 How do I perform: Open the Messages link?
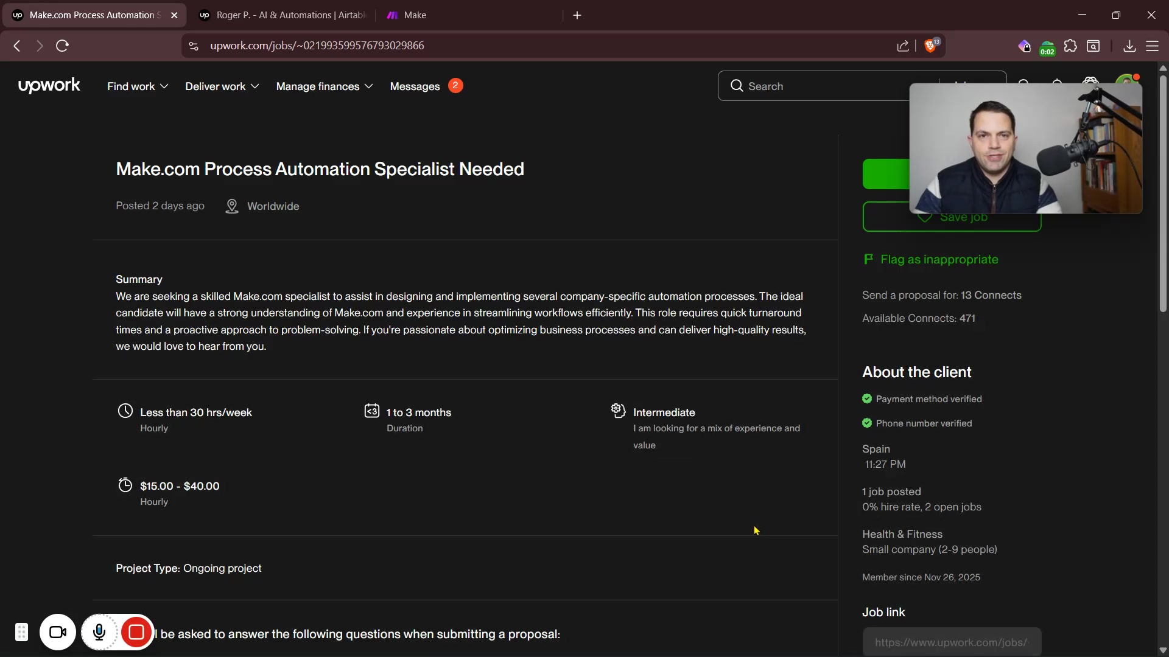pos(415,86)
